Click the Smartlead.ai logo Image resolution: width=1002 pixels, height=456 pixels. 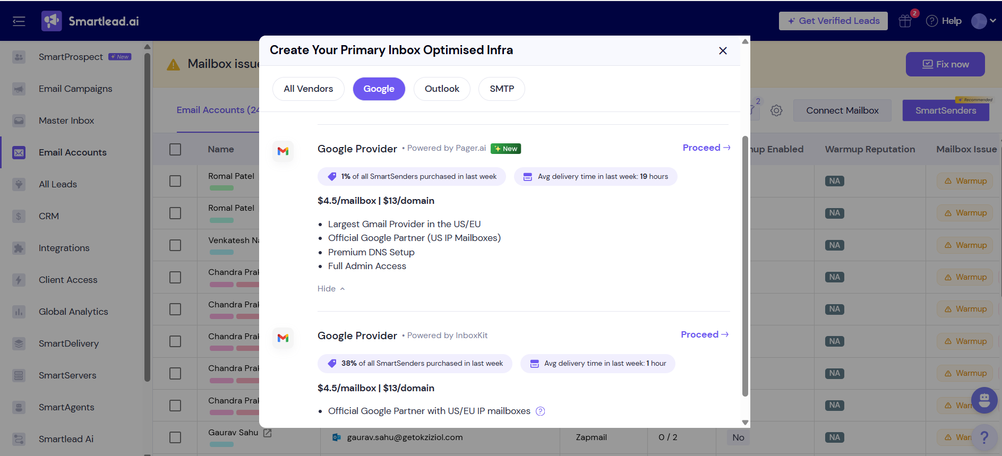pos(90,21)
